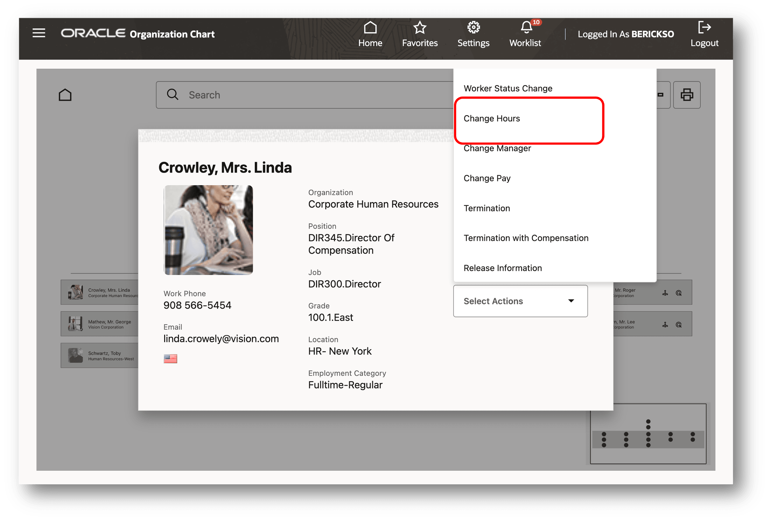Open the Settings gear
The width and height of the screenshot is (770, 520).
473,34
